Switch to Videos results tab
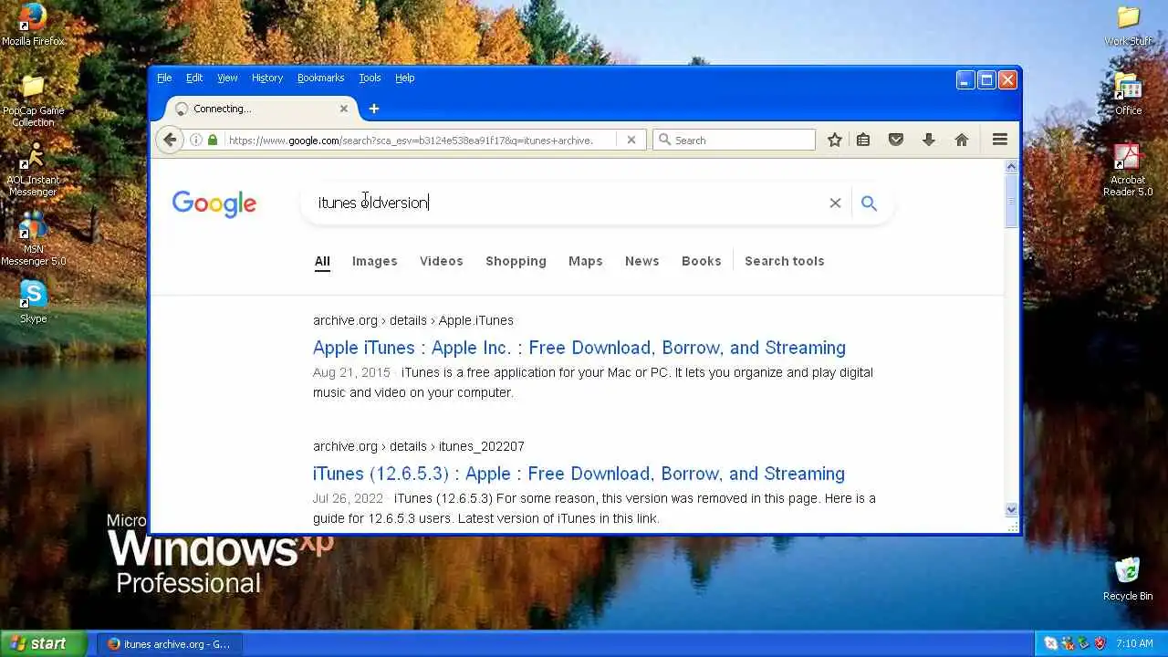This screenshot has height=657, width=1168. 442,261
